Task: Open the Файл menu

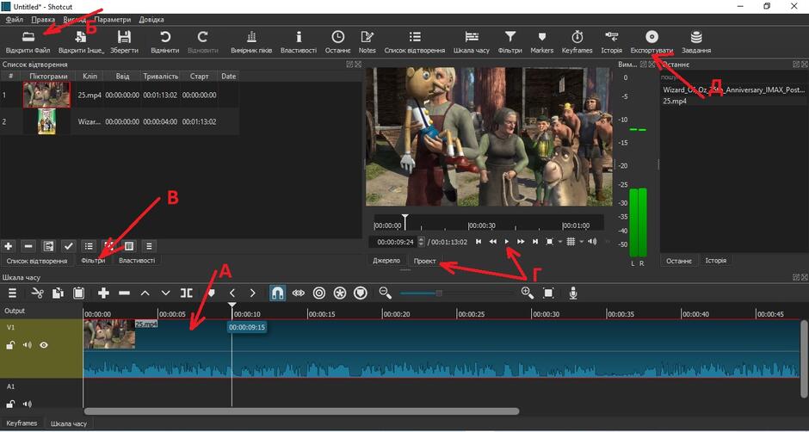Action: (x=15, y=20)
